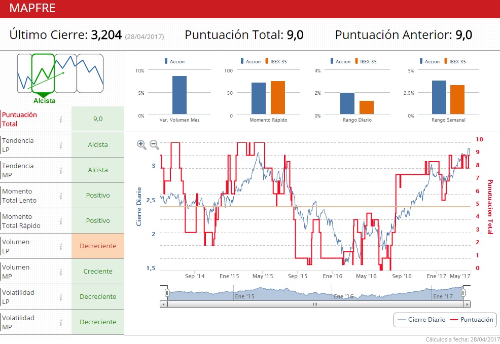The width and height of the screenshot is (500, 344).
Task: Click the Puntuación Total 9,0 heading
Action: 244,35
